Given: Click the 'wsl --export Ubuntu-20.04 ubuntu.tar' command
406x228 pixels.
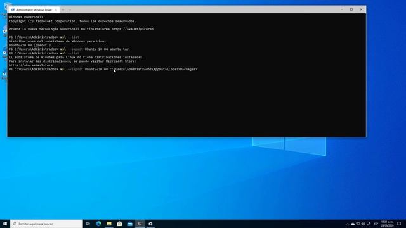Looking at the screenshot, I should pyautogui.click(x=95, y=49).
